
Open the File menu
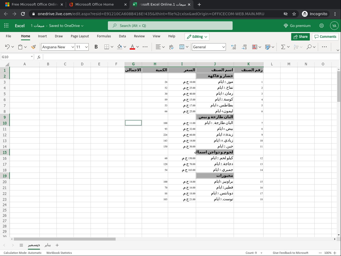coord(9,36)
